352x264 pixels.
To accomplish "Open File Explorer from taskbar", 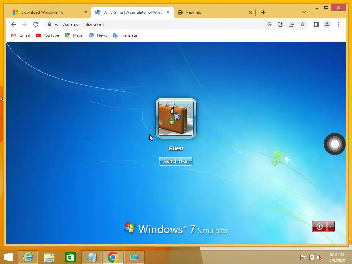I will 49,257.
